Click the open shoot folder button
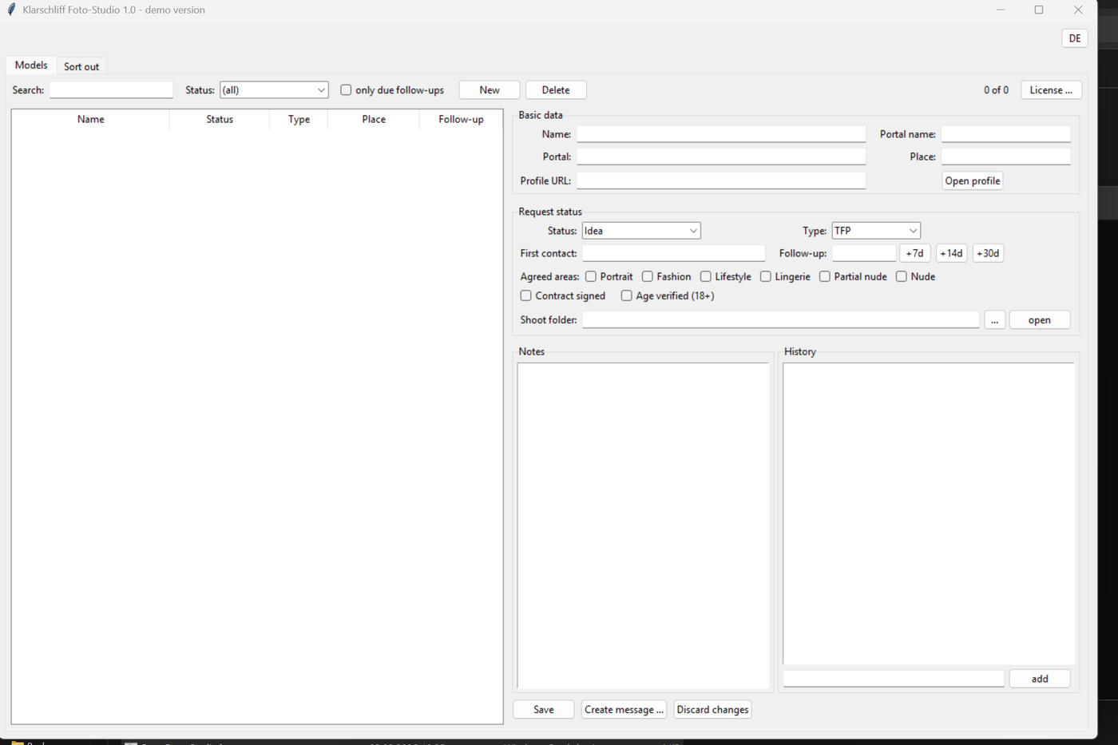Screen dimensions: 1118x745 tap(1040, 320)
